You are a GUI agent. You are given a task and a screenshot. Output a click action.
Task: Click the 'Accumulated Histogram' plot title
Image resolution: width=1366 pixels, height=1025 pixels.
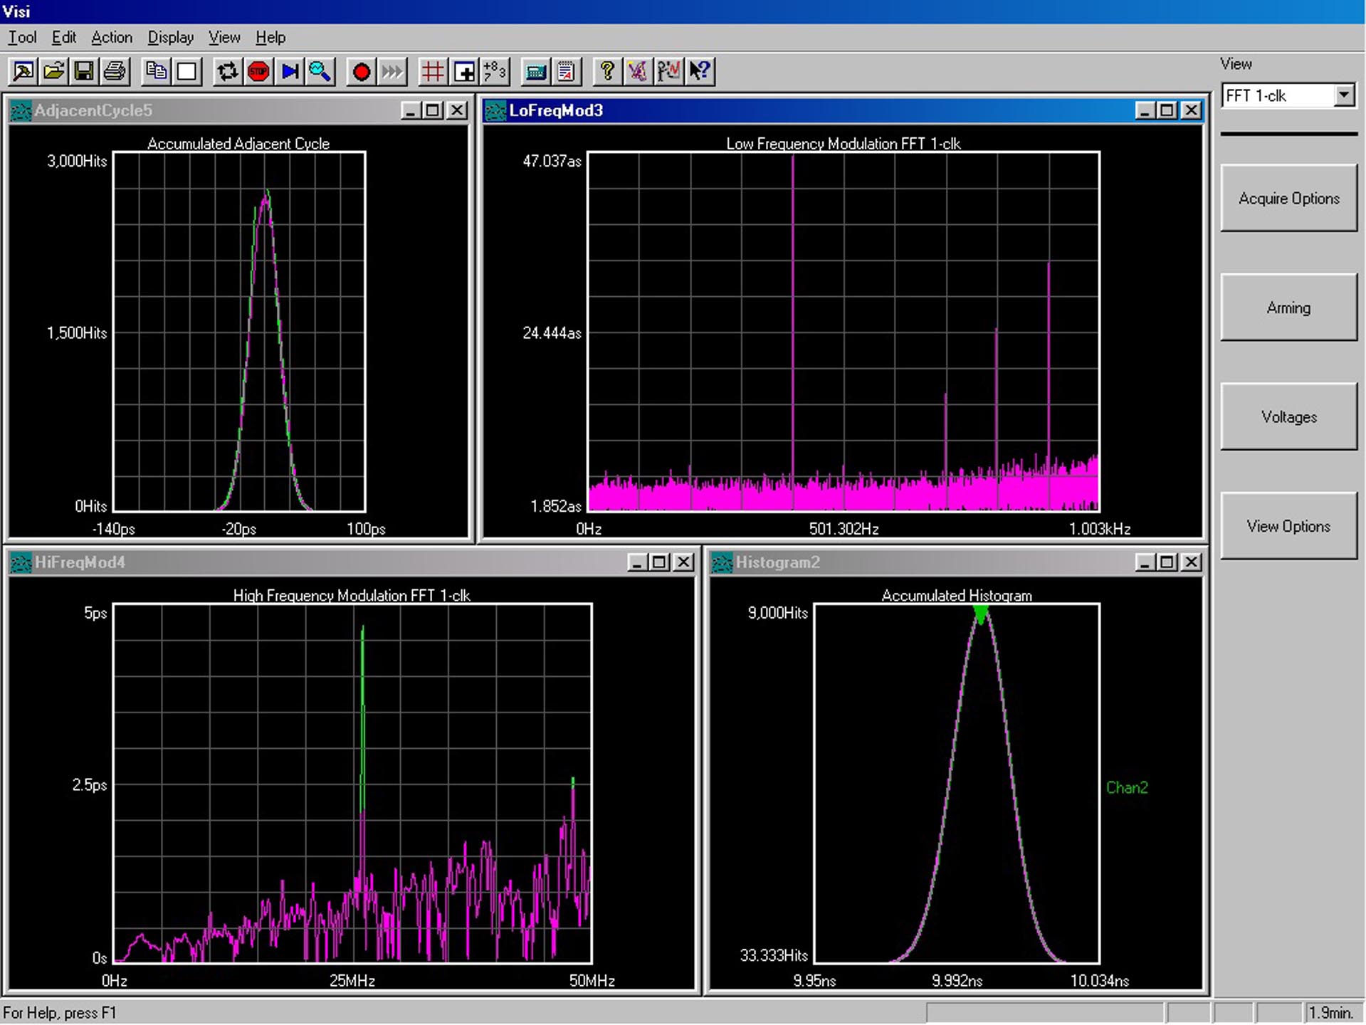957,595
